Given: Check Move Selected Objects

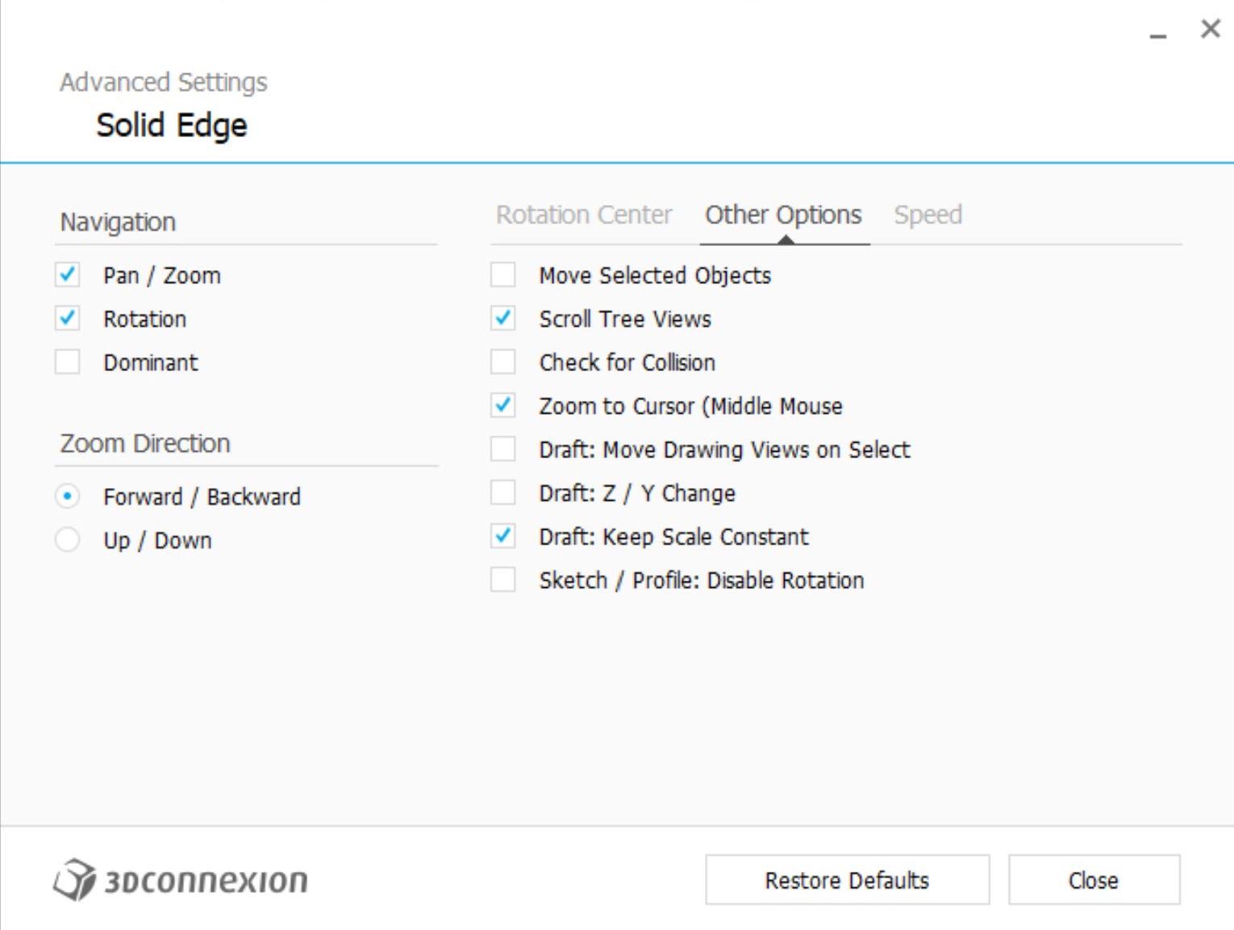Looking at the screenshot, I should [502, 275].
